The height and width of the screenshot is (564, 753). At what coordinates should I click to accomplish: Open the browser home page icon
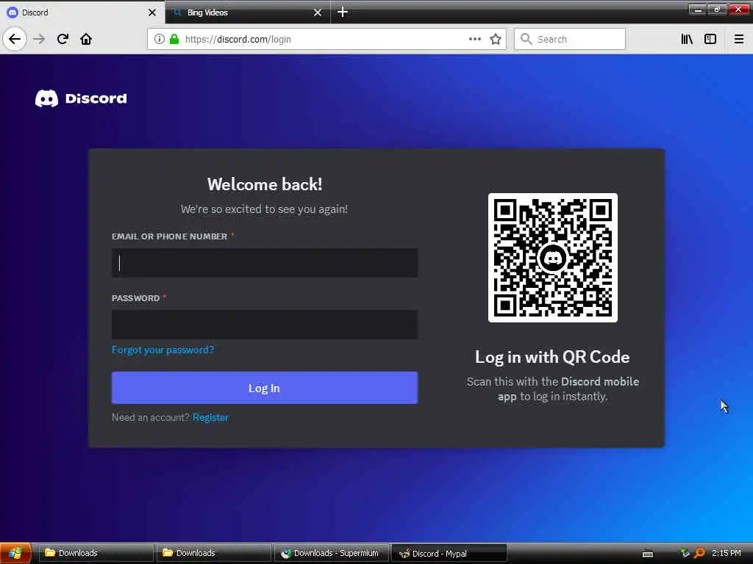pos(86,39)
